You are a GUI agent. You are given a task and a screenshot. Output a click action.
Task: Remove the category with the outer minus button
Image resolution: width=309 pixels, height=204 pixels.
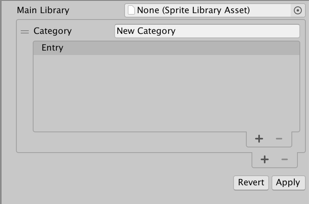point(285,159)
